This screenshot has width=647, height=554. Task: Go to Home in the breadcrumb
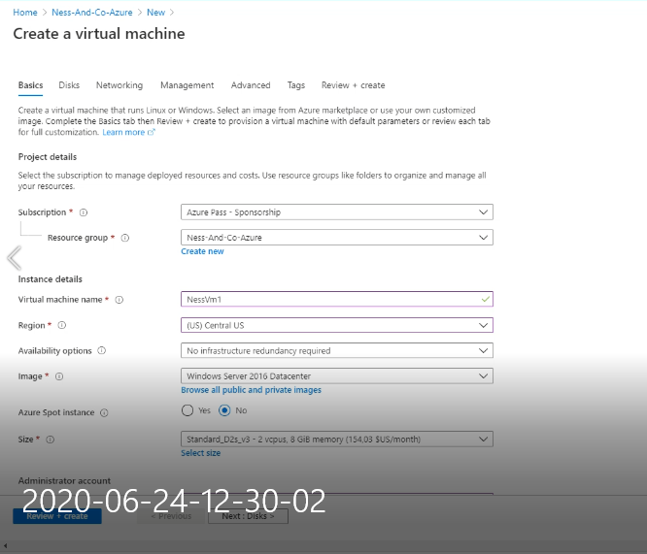(25, 13)
